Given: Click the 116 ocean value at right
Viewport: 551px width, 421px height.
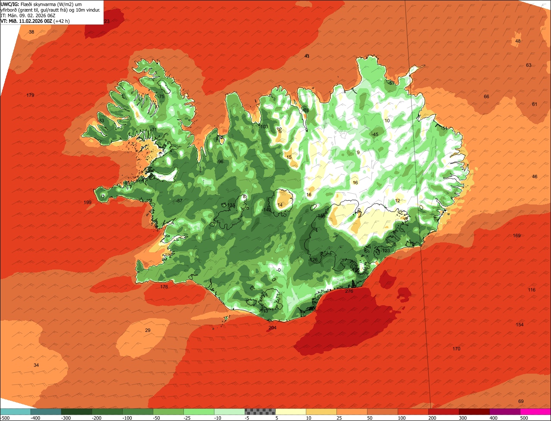Looking at the screenshot, I should tap(532, 290).
